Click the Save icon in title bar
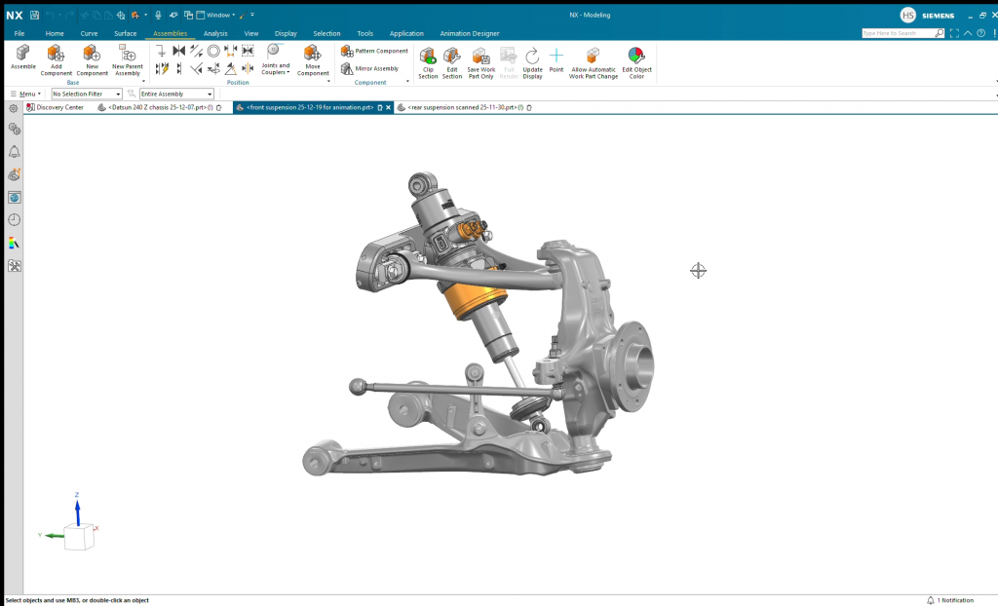998x606 pixels. coord(35,15)
